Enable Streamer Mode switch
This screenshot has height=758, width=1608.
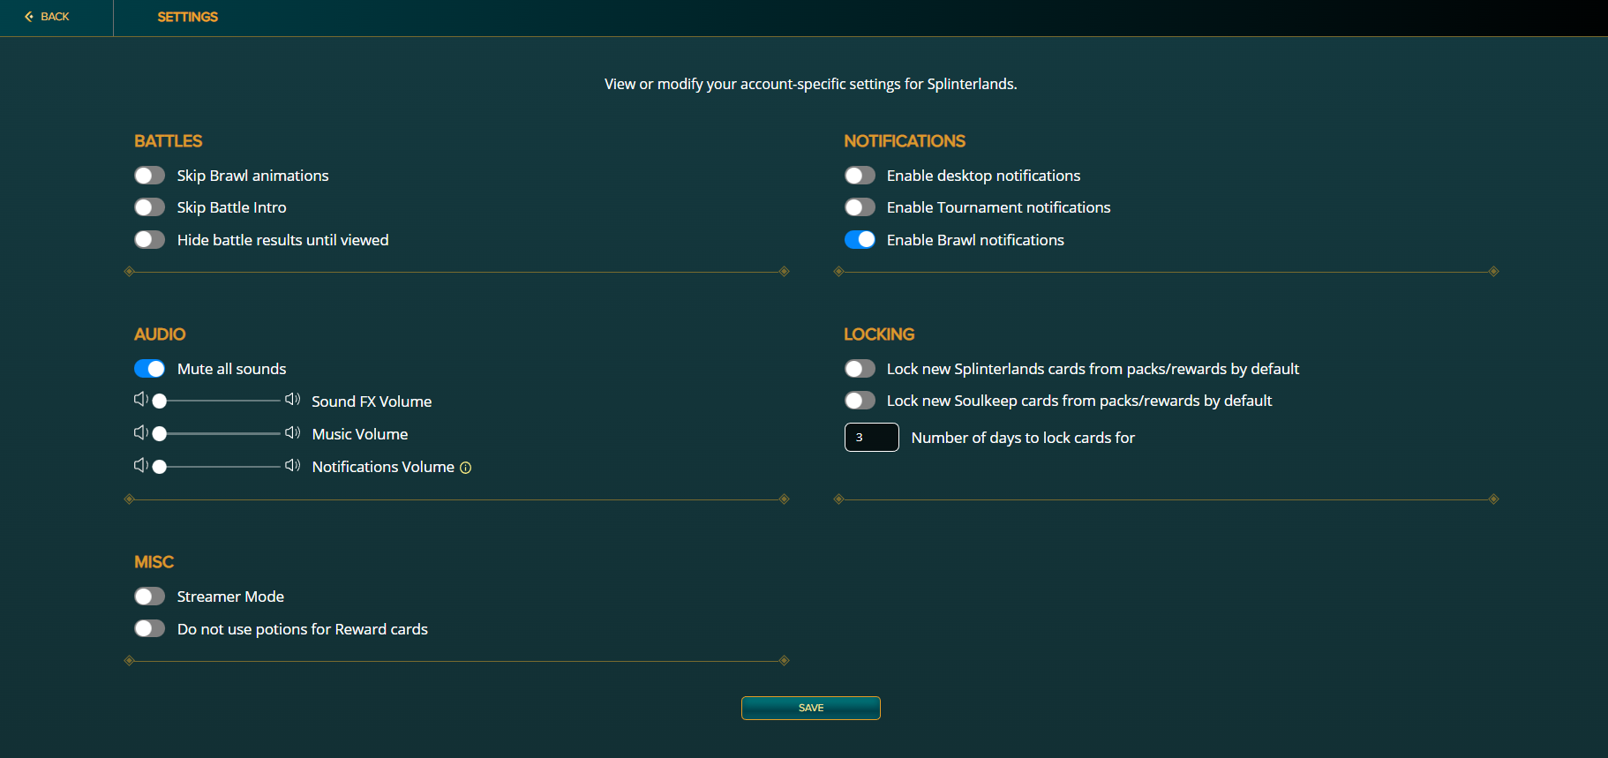tap(150, 597)
